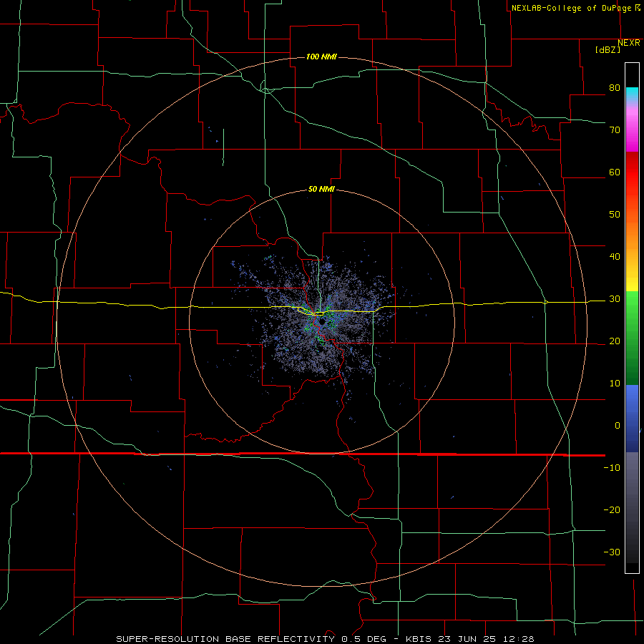
Task: Click the 40 value on dBZ scale
Action: pyautogui.click(x=615, y=257)
